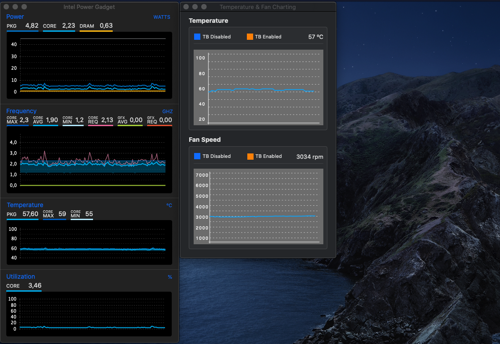Image resolution: width=500 pixels, height=344 pixels.
Task: Zoom the Intel Power Gadget window
Action: click(24, 7)
